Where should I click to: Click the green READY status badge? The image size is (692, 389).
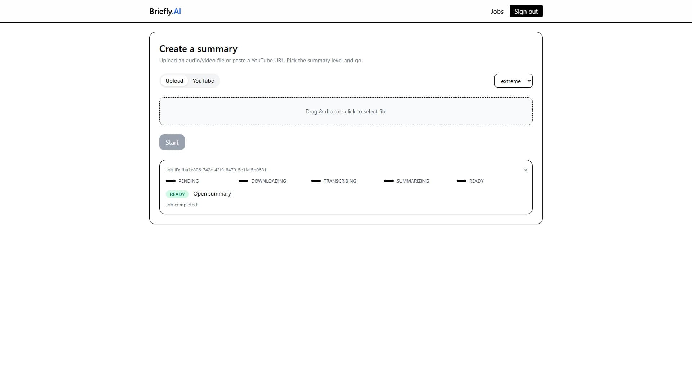(177, 194)
